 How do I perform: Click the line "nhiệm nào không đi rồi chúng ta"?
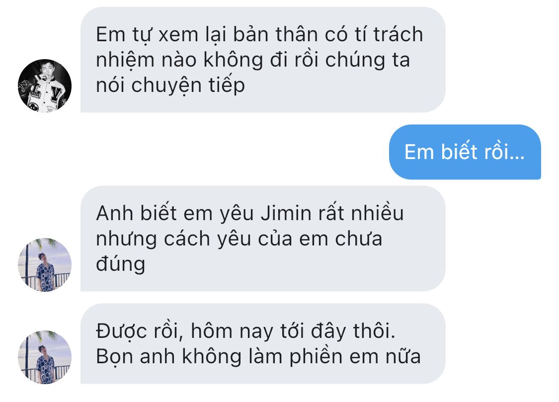point(253,60)
